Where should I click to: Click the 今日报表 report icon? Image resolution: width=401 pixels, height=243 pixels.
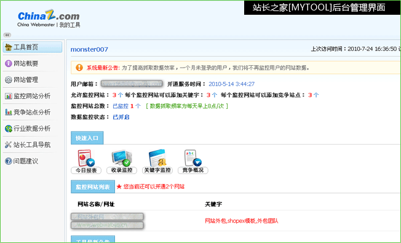pos(86,158)
